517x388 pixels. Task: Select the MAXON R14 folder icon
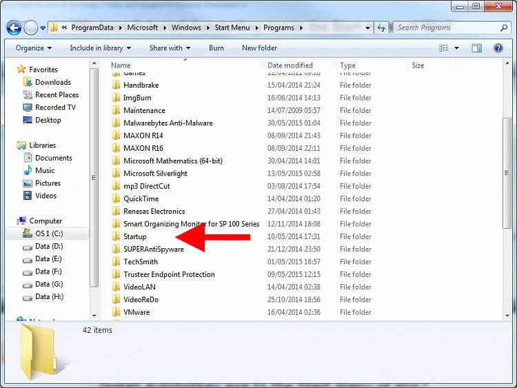[116, 136]
